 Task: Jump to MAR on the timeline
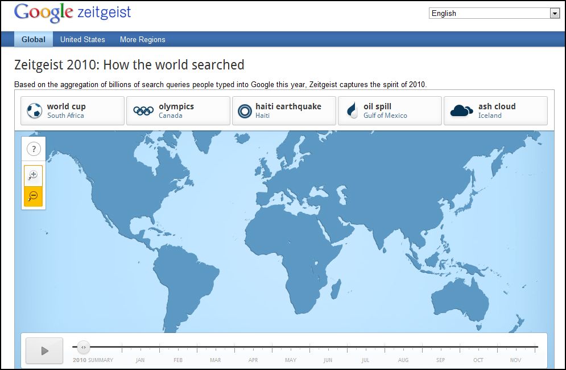[x=216, y=360]
